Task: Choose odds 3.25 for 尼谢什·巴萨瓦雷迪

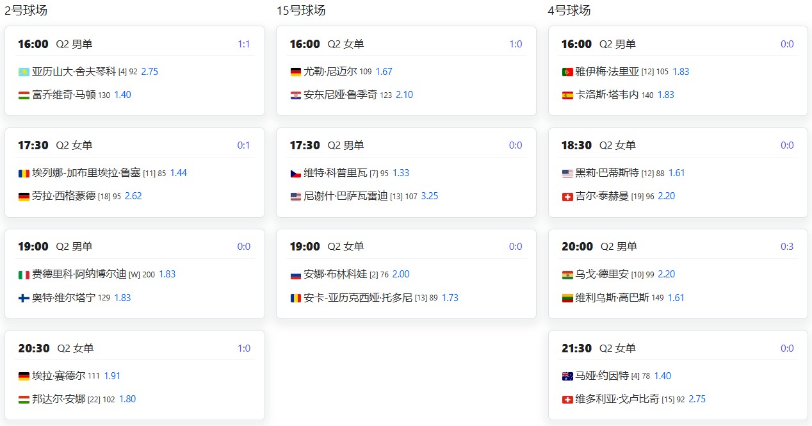Action: click(430, 196)
